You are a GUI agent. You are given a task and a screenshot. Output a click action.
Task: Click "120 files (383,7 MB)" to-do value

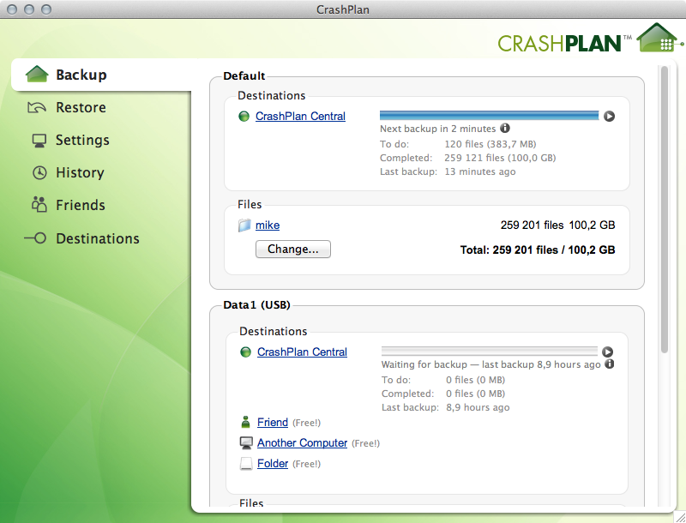pyautogui.click(x=490, y=144)
